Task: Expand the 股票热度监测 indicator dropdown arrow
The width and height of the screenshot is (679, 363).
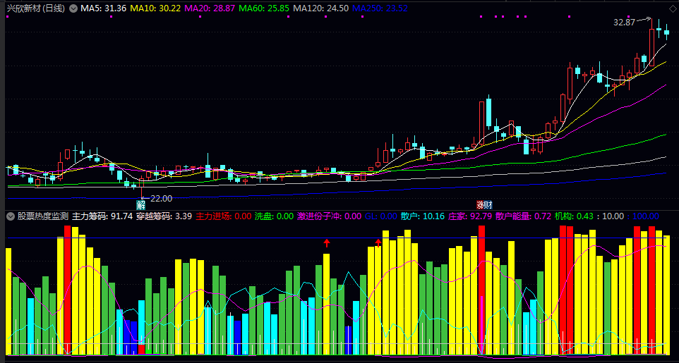Action: 10,217
